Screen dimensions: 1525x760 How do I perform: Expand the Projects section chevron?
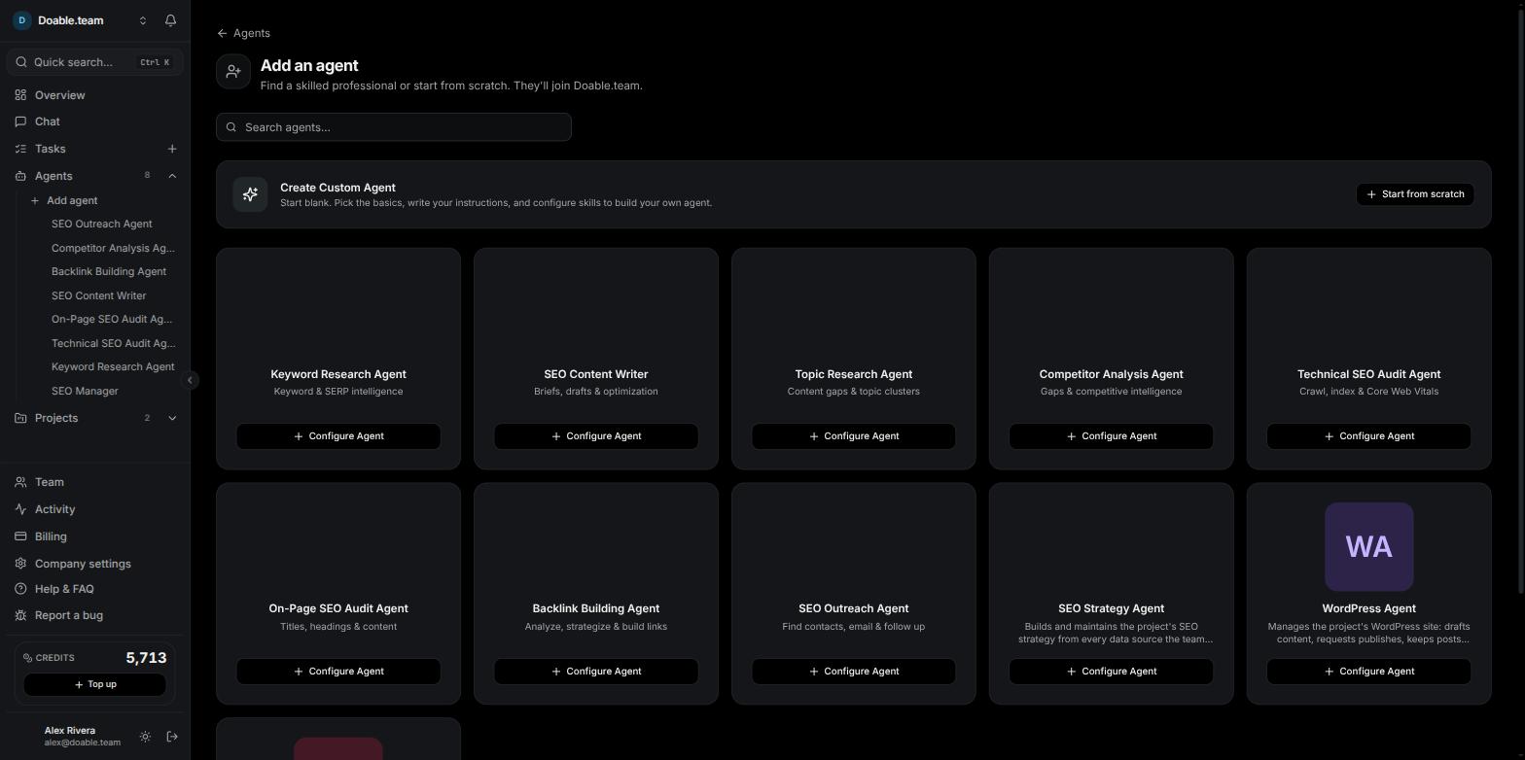172,418
